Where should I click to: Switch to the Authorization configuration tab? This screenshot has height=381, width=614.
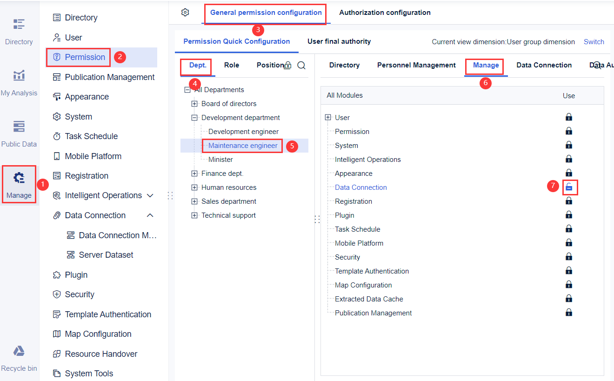pos(385,13)
